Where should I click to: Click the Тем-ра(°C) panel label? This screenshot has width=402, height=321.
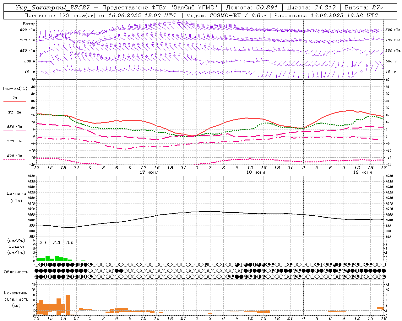pos(15,89)
